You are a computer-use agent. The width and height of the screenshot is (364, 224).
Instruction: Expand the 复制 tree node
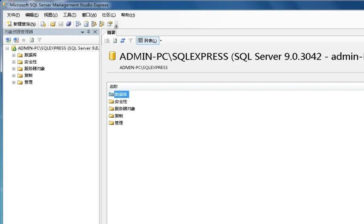tap(14, 75)
